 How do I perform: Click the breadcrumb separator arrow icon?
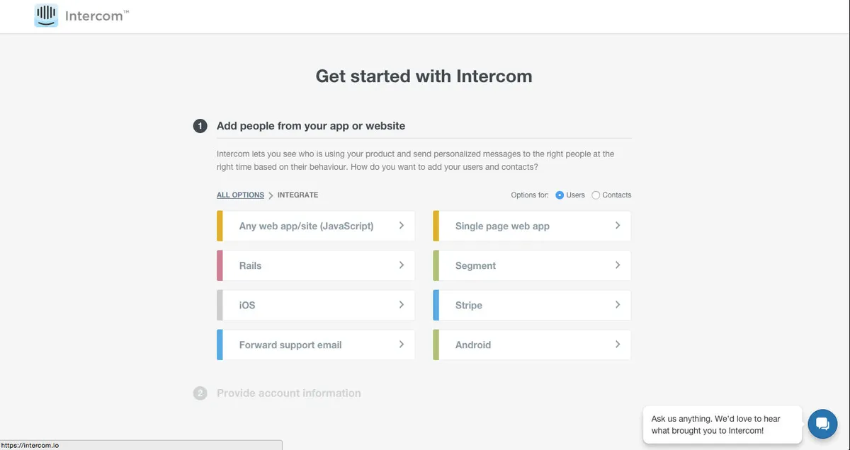tap(271, 195)
